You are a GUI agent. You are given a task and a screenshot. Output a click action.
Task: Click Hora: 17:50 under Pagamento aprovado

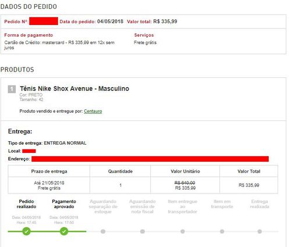pos(64,223)
